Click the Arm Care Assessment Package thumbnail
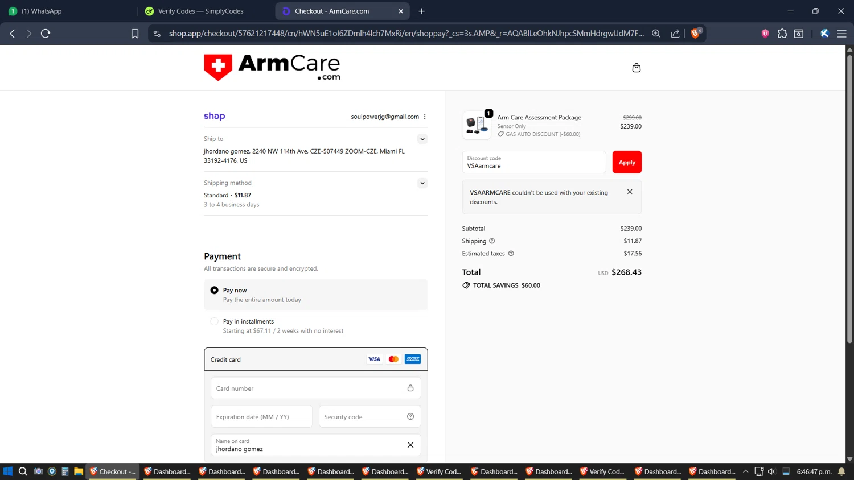 [x=477, y=125]
